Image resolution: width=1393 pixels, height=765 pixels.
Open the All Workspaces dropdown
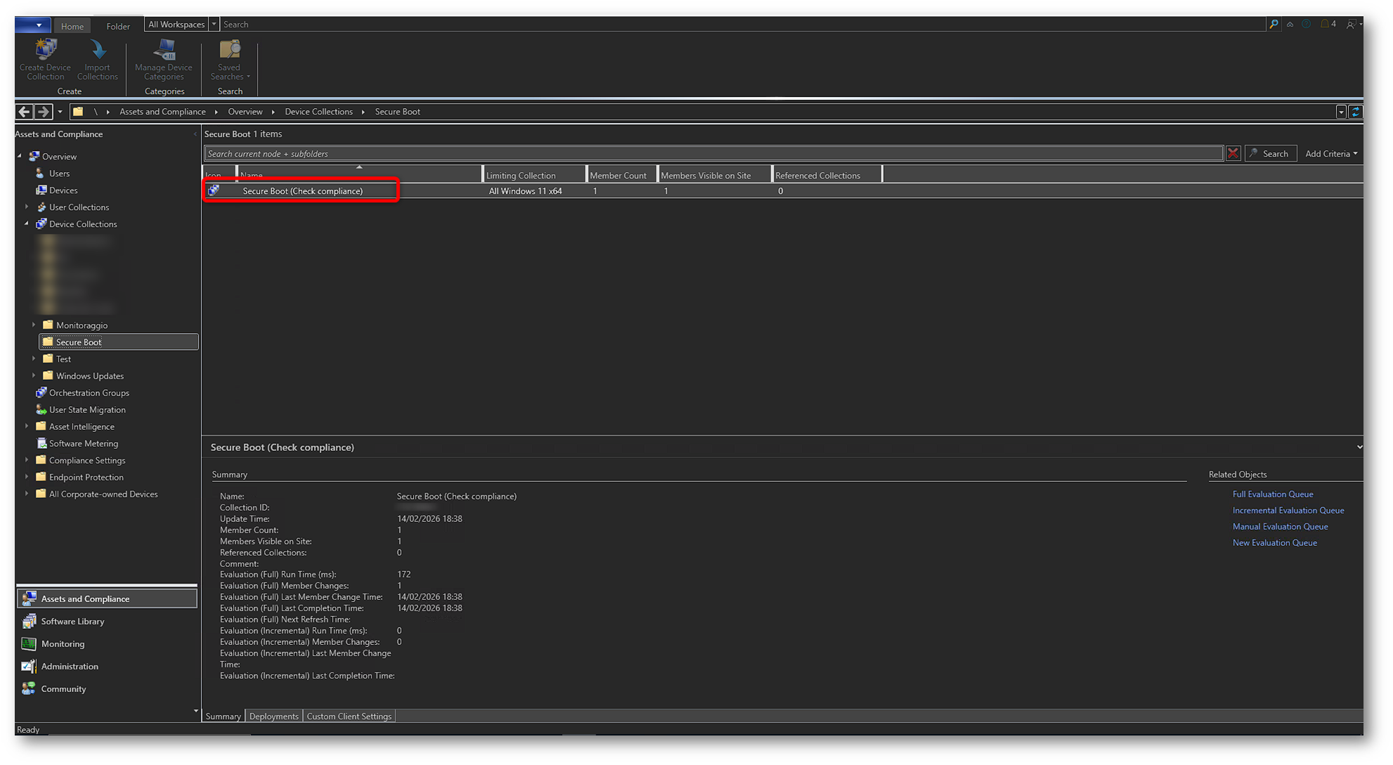[x=214, y=25]
